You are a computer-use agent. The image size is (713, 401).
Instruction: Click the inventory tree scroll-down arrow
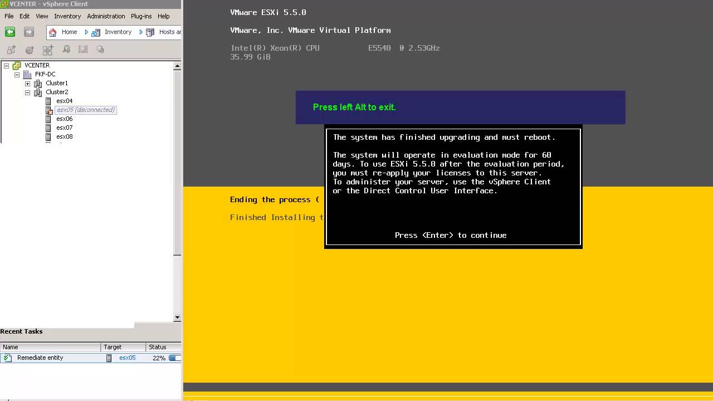[177, 317]
